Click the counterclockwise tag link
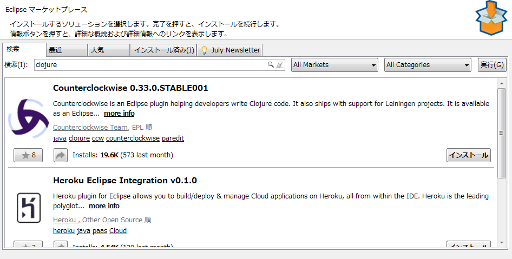 pos(133,138)
